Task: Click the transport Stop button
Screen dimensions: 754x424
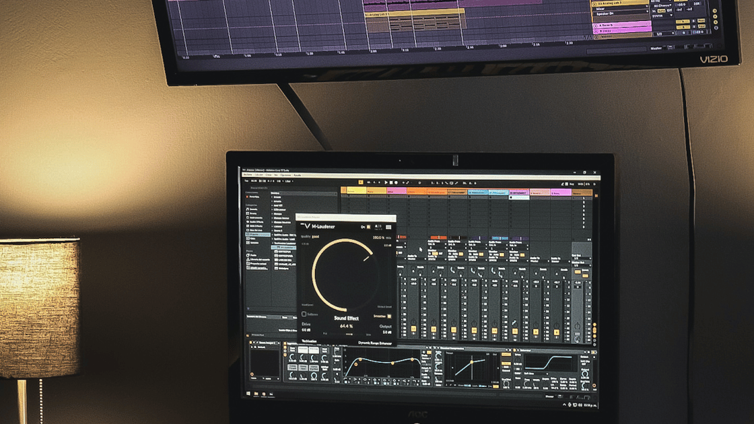Action: click(x=391, y=182)
